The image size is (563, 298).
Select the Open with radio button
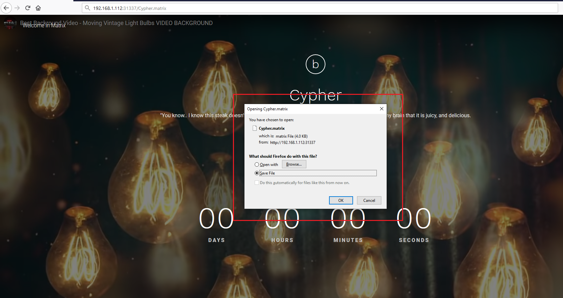click(x=257, y=165)
